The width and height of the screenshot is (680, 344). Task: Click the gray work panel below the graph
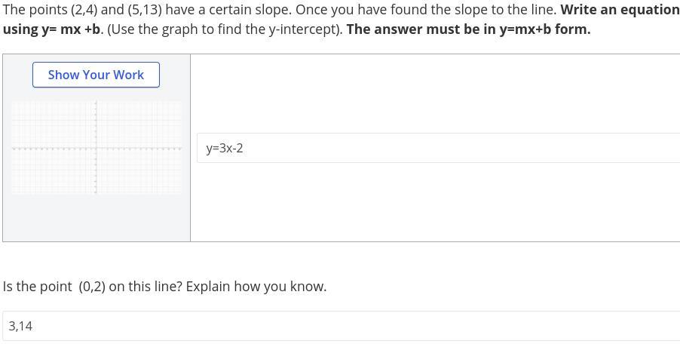coord(96,219)
